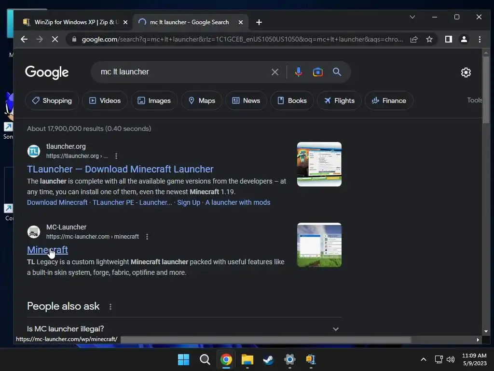Follow the Sign Up sitelink
The height and width of the screenshot is (371, 494).
tap(189, 202)
